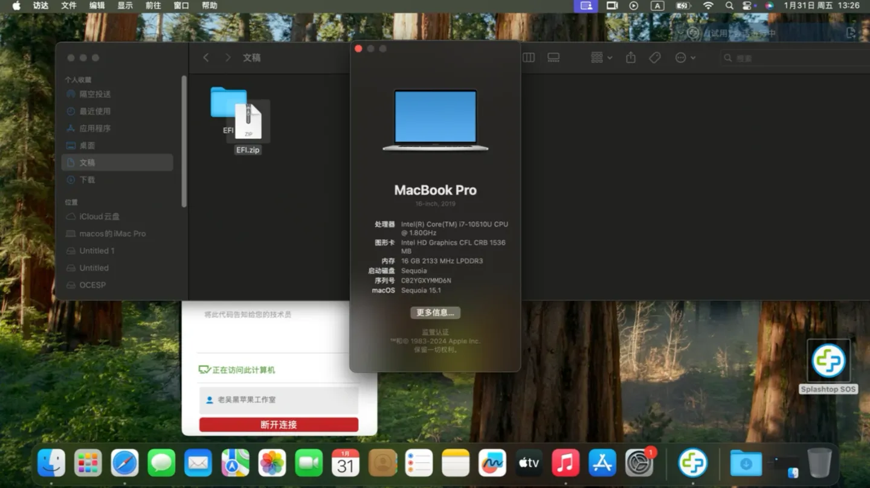The width and height of the screenshot is (870, 488).
Task: Open Spotlight search from the menu bar
Action: click(x=729, y=5)
